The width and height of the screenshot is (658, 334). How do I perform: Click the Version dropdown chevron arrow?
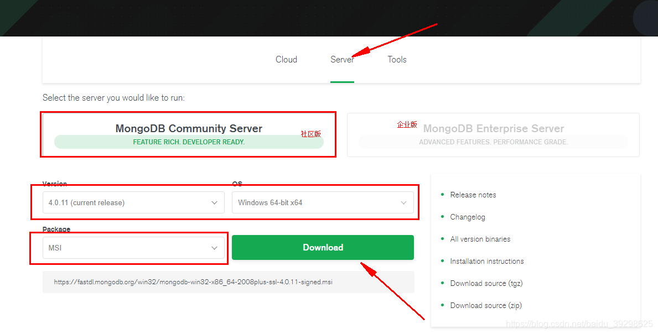pyautogui.click(x=214, y=203)
